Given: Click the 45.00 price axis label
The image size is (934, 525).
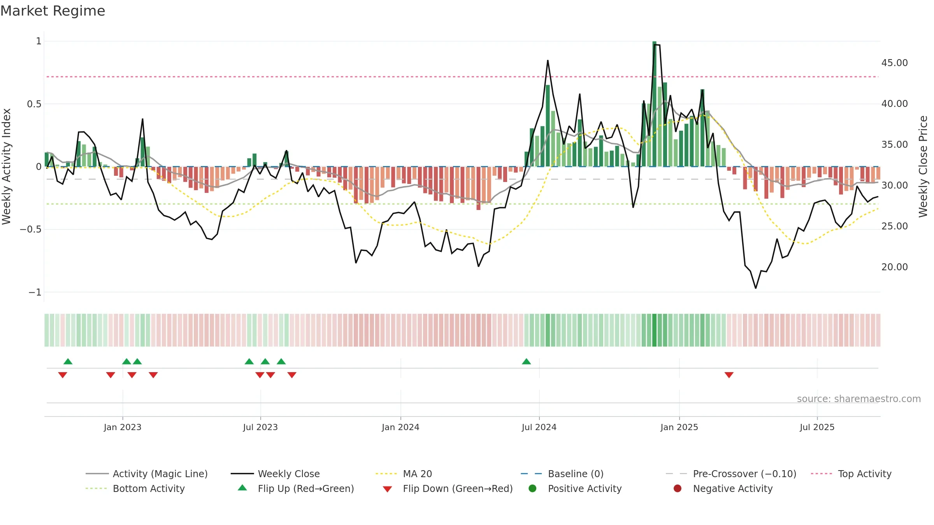Looking at the screenshot, I should coord(894,63).
